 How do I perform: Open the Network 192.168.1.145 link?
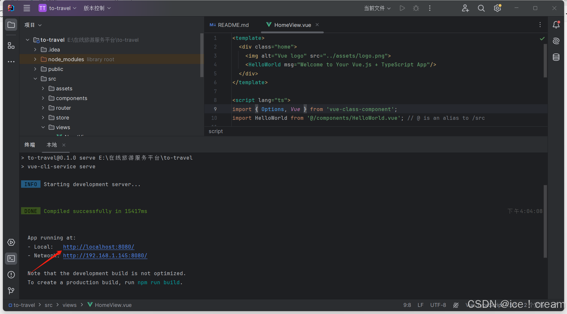105,256
